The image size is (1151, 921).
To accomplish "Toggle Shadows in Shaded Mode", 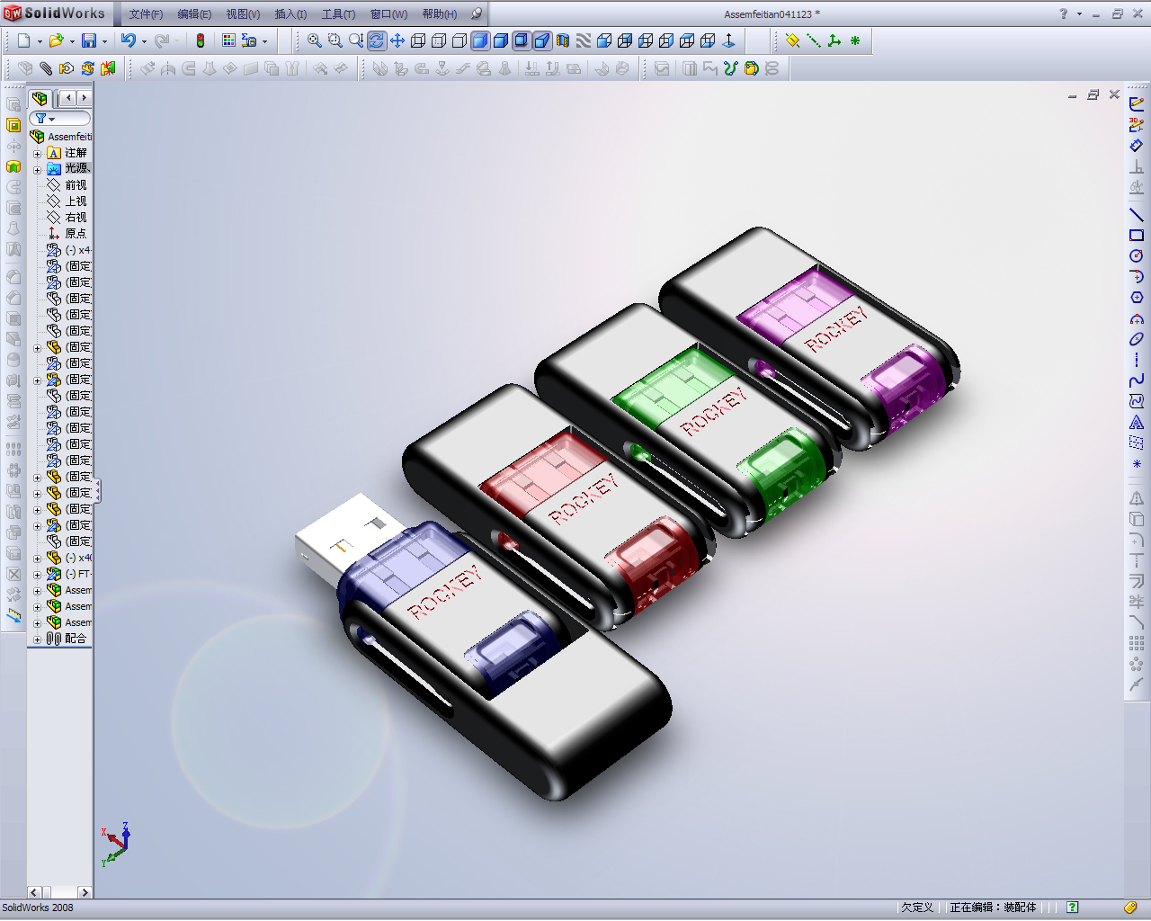I will [x=522, y=40].
